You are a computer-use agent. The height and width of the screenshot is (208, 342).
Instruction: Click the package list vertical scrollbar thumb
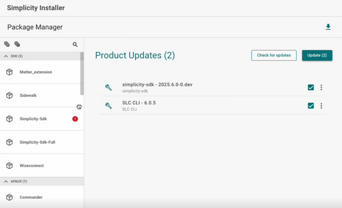(x=82, y=74)
